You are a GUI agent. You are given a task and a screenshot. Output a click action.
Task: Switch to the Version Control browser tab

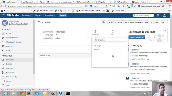140,2
